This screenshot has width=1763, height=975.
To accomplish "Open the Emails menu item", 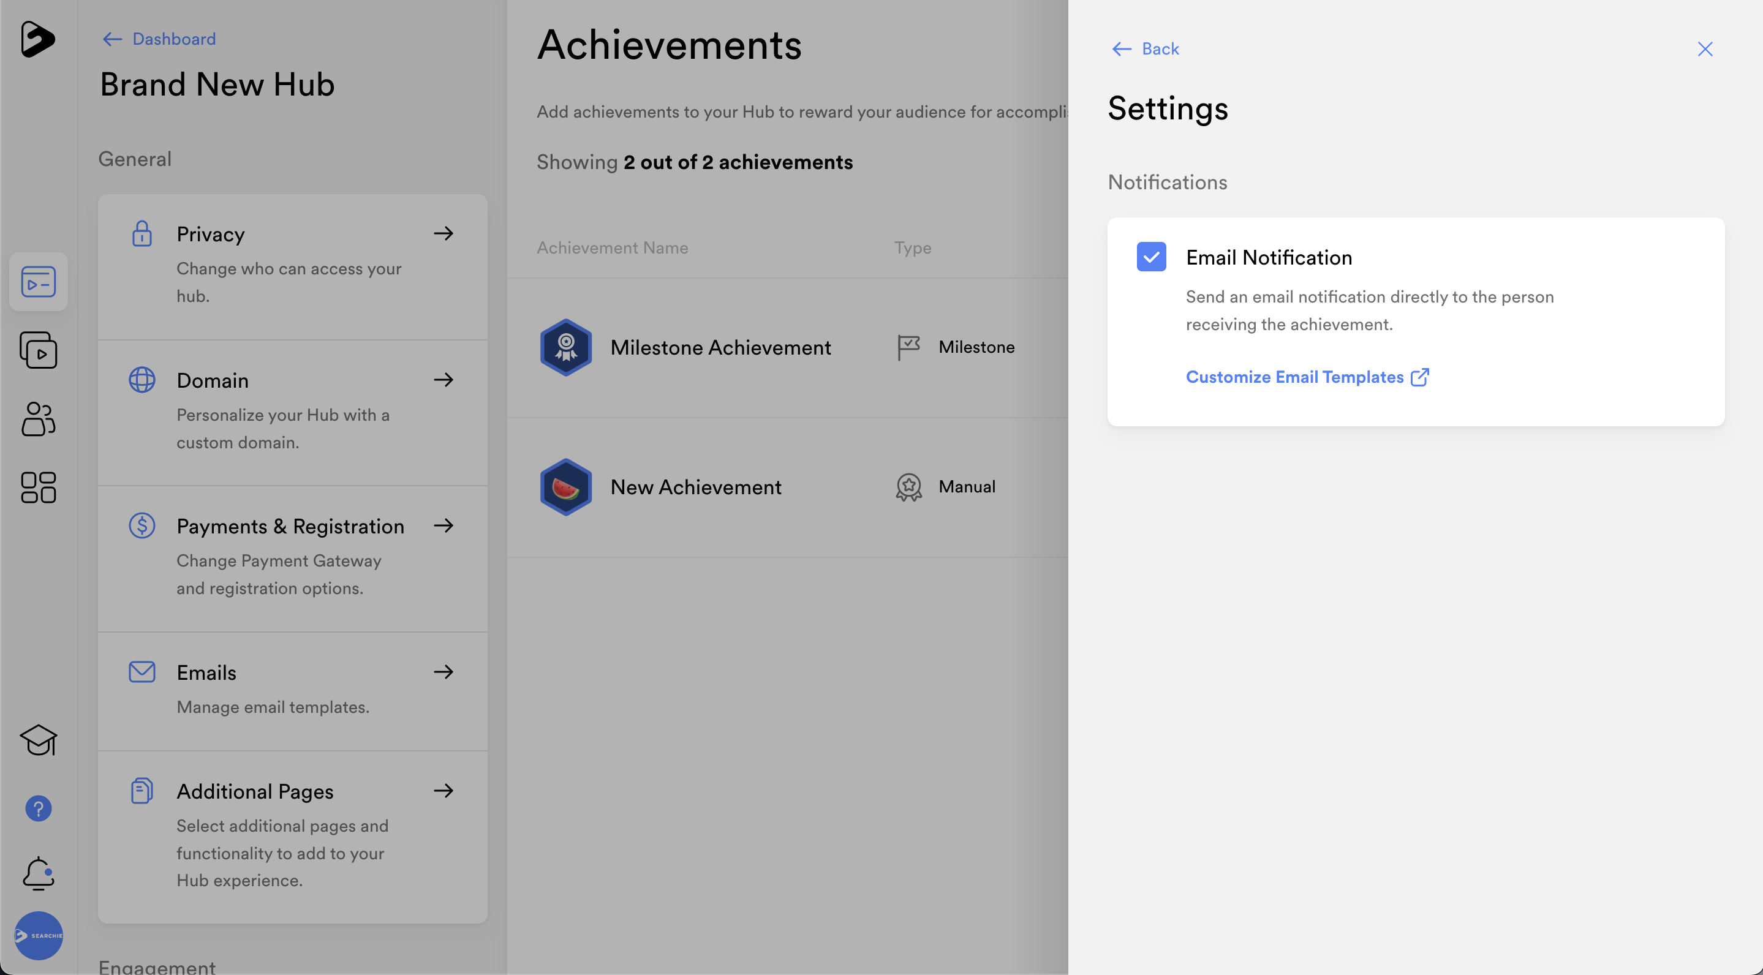I will point(206,672).
